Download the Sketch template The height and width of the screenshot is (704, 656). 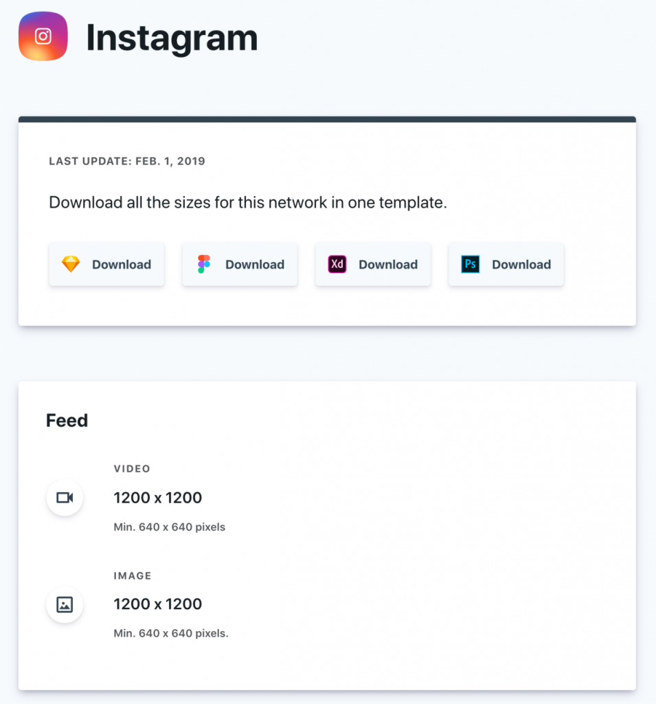tap(106, 264)
